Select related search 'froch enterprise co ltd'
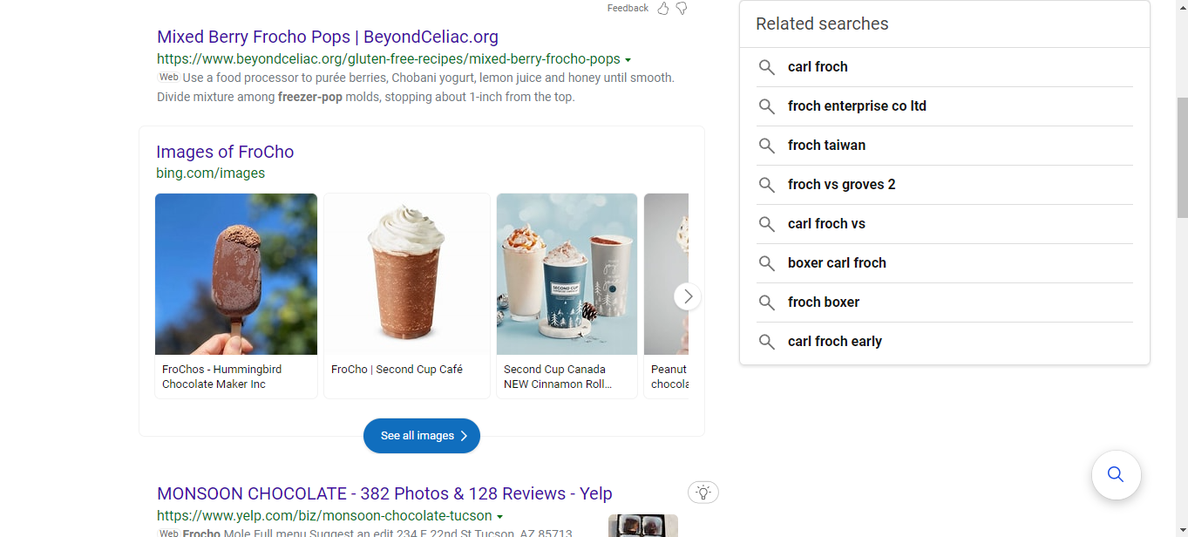Image resolution: width=1188 pixels, height=537 pixels. (857, 106)
